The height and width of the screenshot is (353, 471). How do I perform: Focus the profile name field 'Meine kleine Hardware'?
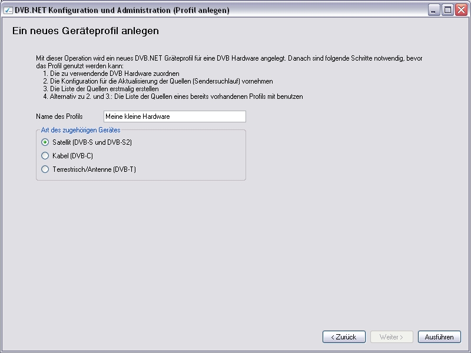point(174,116)
